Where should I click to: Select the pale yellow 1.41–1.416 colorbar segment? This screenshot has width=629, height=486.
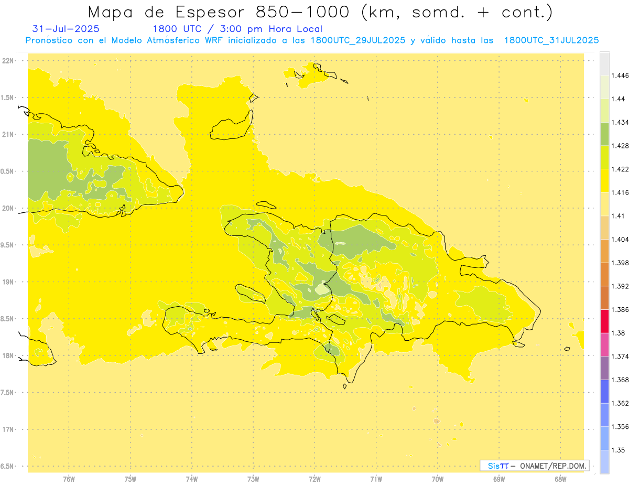(604, 204)
